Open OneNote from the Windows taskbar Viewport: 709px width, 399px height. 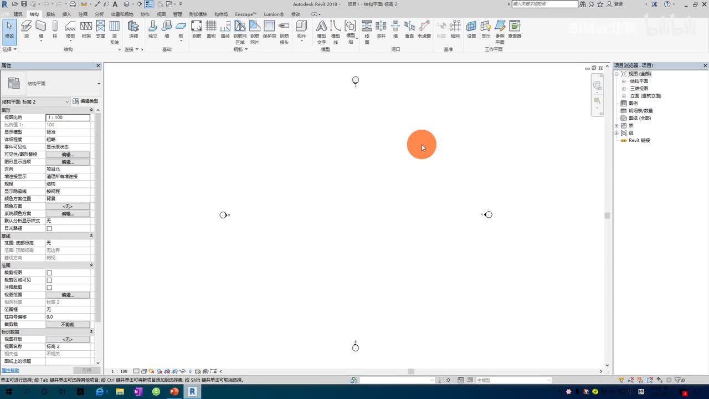coord(138,391)
